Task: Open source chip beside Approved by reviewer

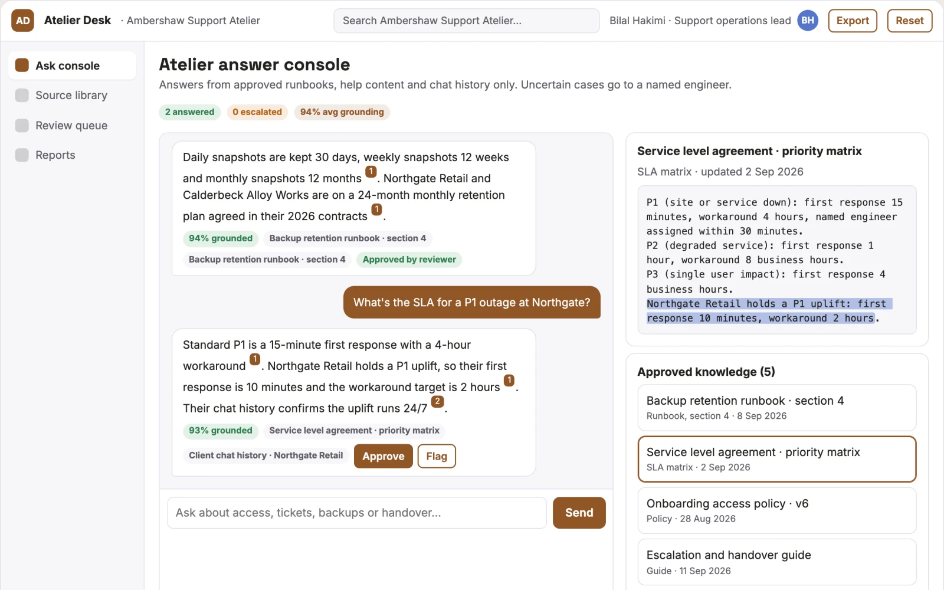Action: (267, 260)
